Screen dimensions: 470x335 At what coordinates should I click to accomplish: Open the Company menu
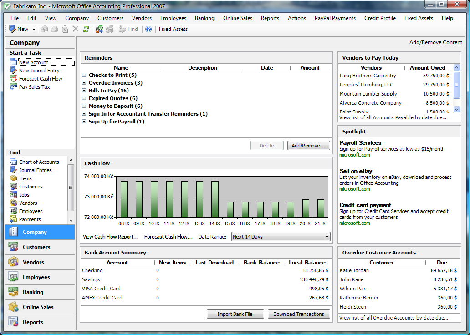pos(77,18)
